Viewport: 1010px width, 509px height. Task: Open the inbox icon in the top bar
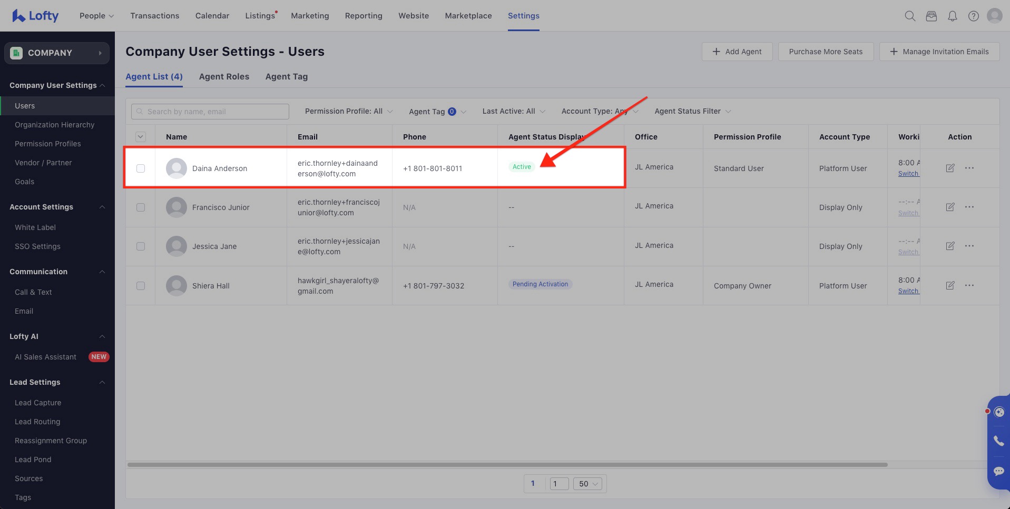tap(931, 16)
